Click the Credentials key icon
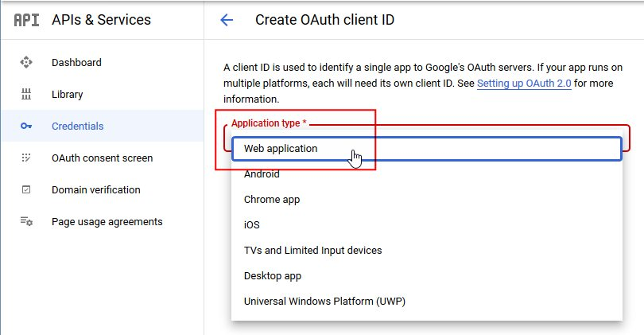This screenshot has width=644, height=335. (26, 126)
